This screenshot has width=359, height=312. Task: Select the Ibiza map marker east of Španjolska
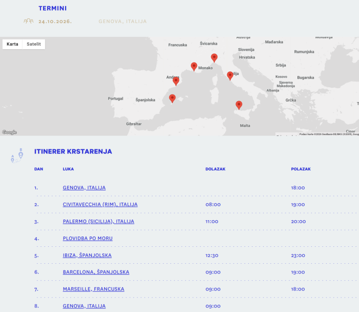tap(172, 98)
